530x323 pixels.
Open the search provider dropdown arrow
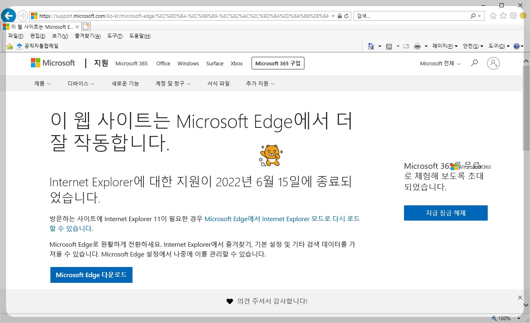(480, 16)
